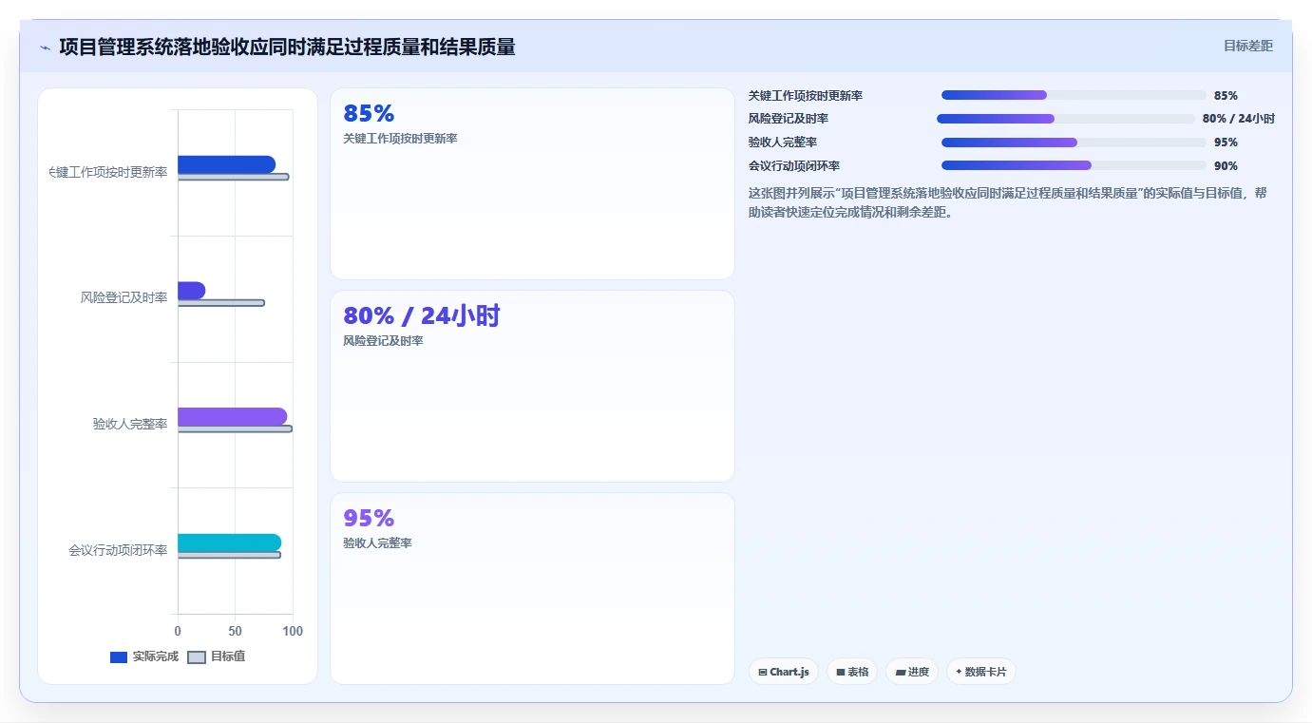Click the cyan 会议行动项闭环率 actual bar
1312x723 pixels.
[x=229, y=542]
